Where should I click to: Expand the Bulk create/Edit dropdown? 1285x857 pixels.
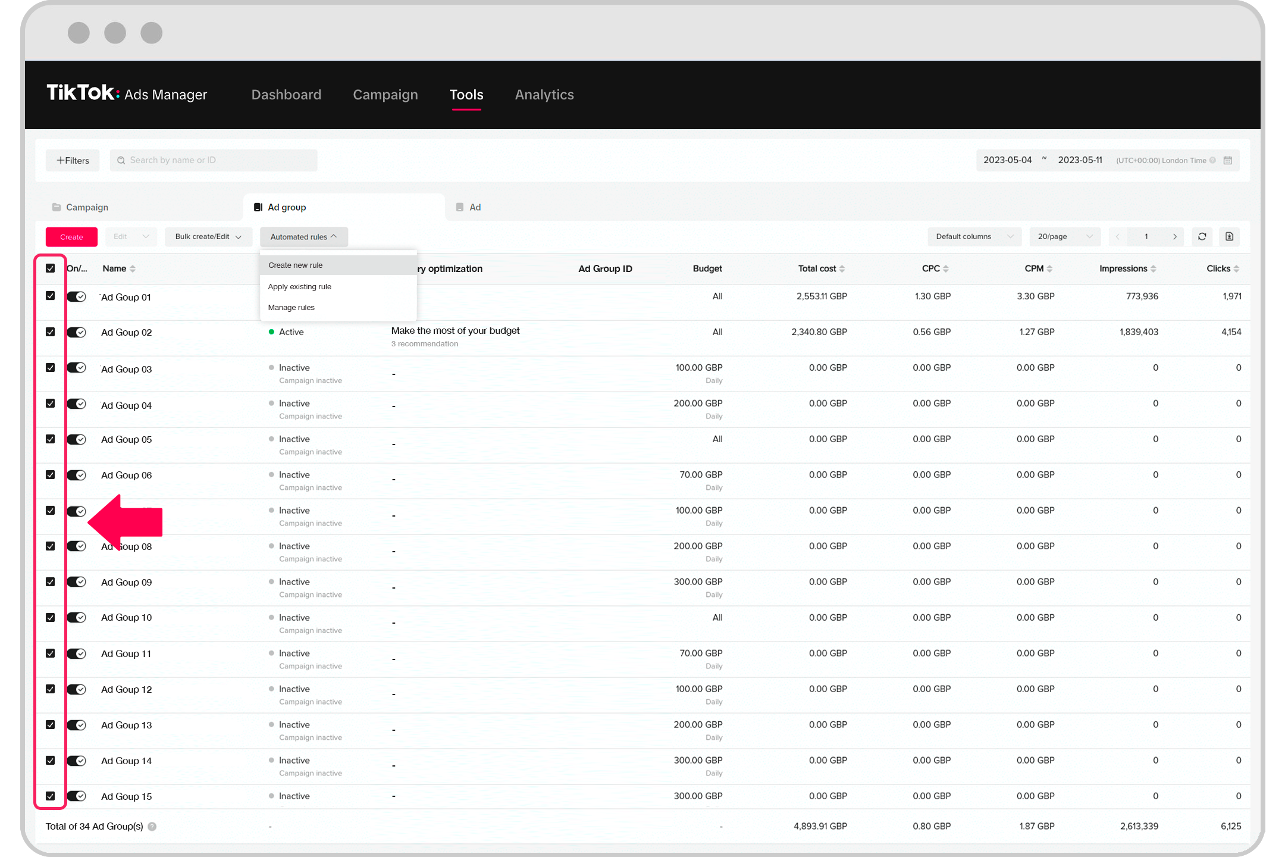point(208,237)
